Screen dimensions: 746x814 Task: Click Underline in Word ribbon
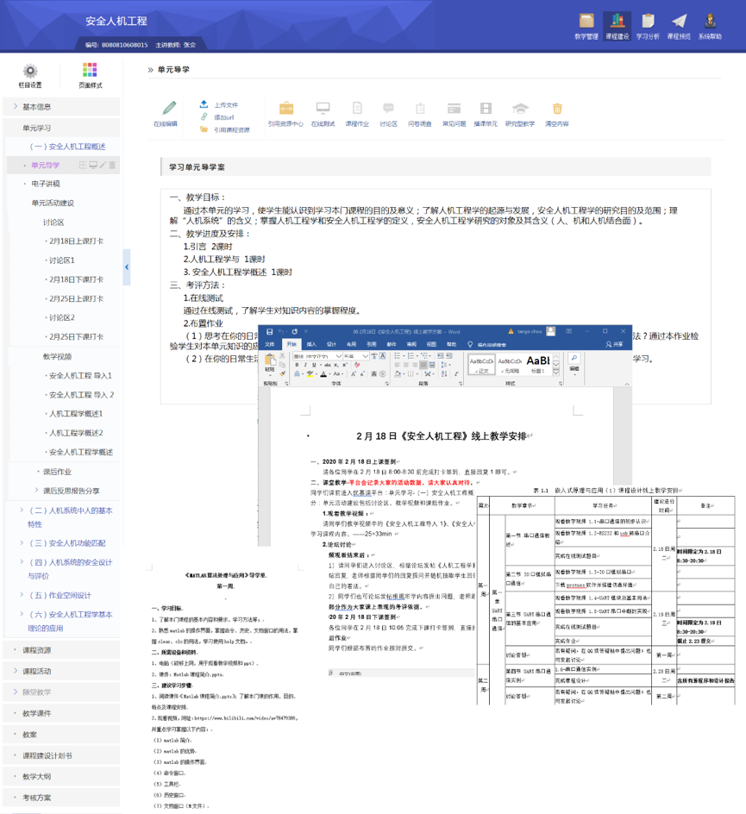click(x=314, y=365)
